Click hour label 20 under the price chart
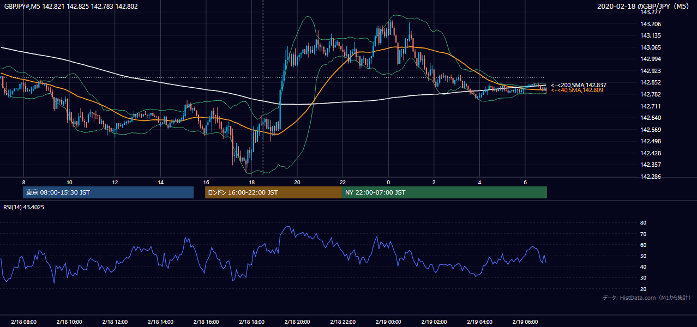The height and width of the screenshot is (327, 697). [297, 182]
